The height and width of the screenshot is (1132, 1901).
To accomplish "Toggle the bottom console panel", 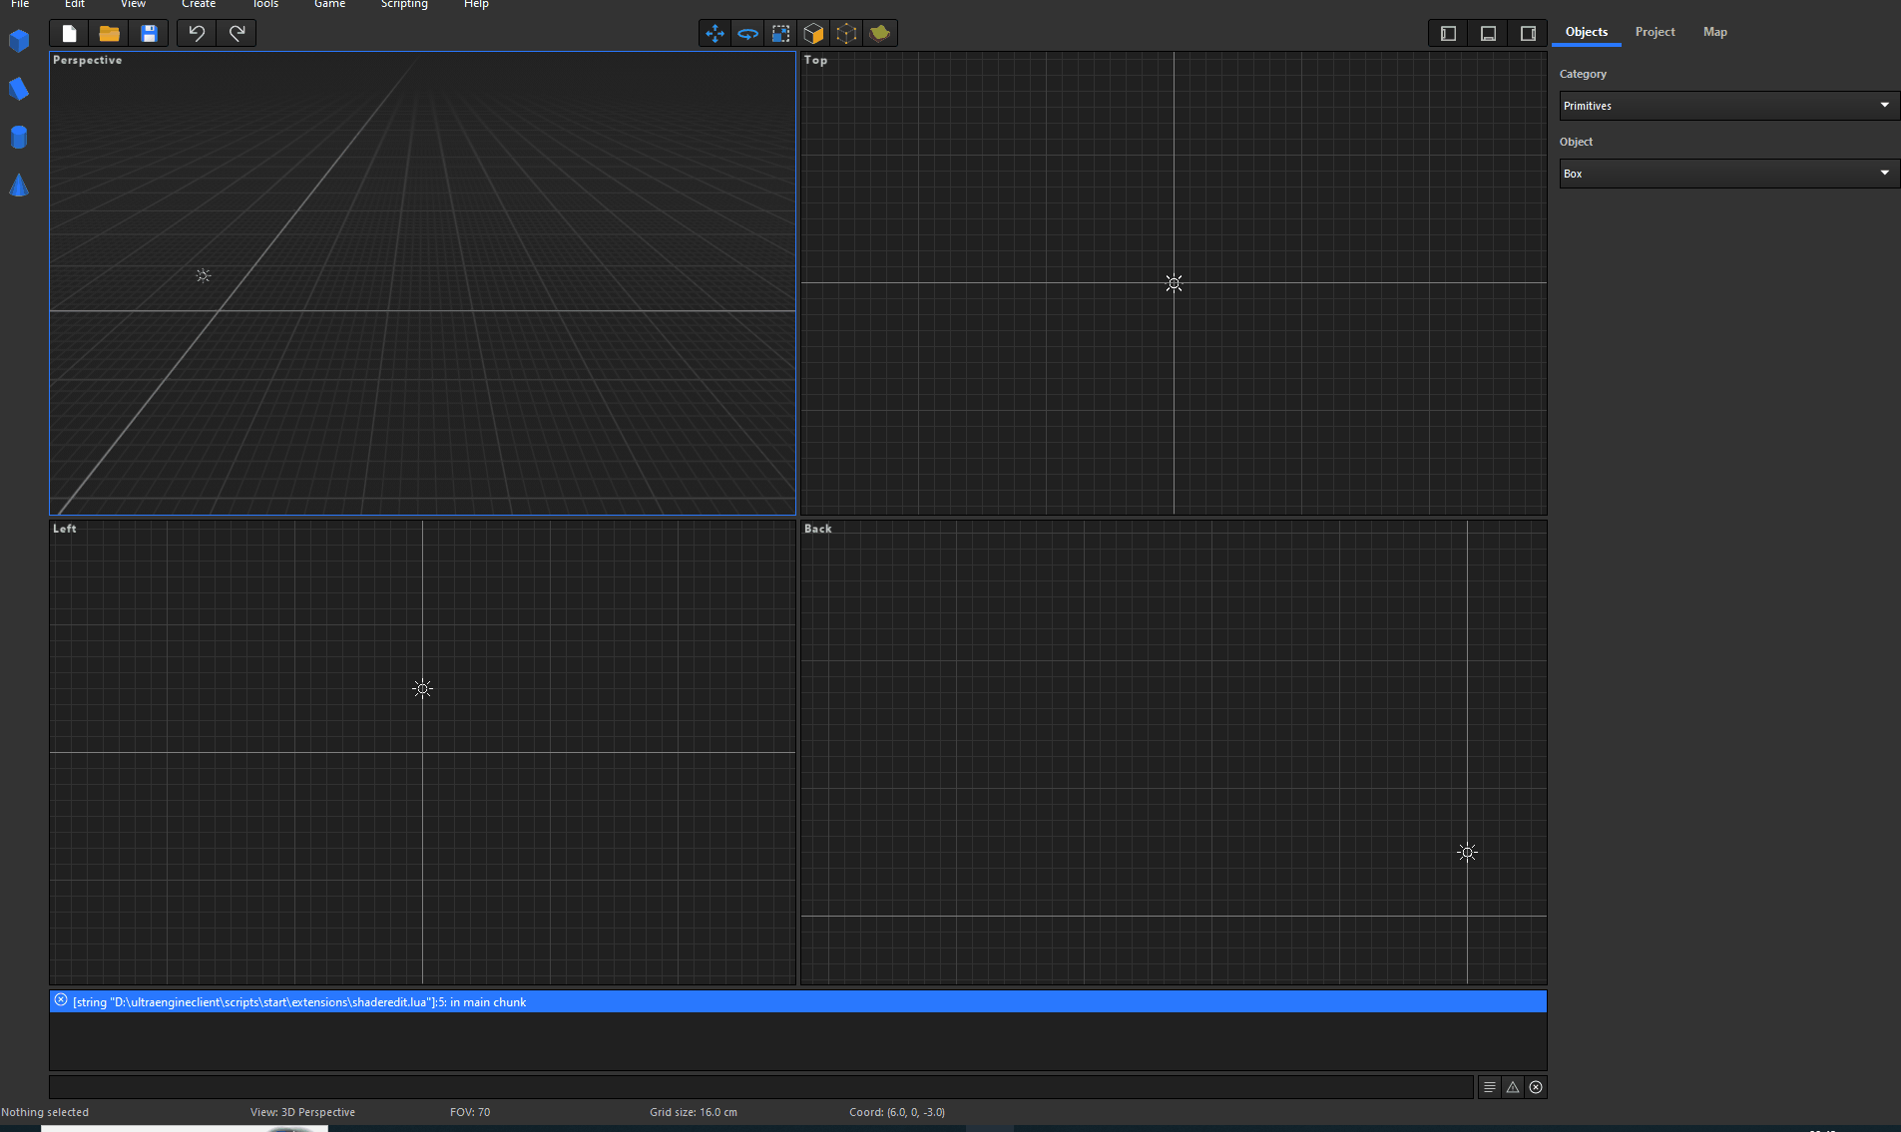I will click(x=1488, y=34).
